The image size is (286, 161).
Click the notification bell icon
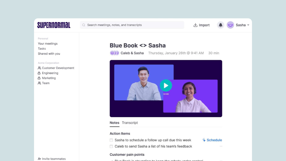[x=220, y=25]
